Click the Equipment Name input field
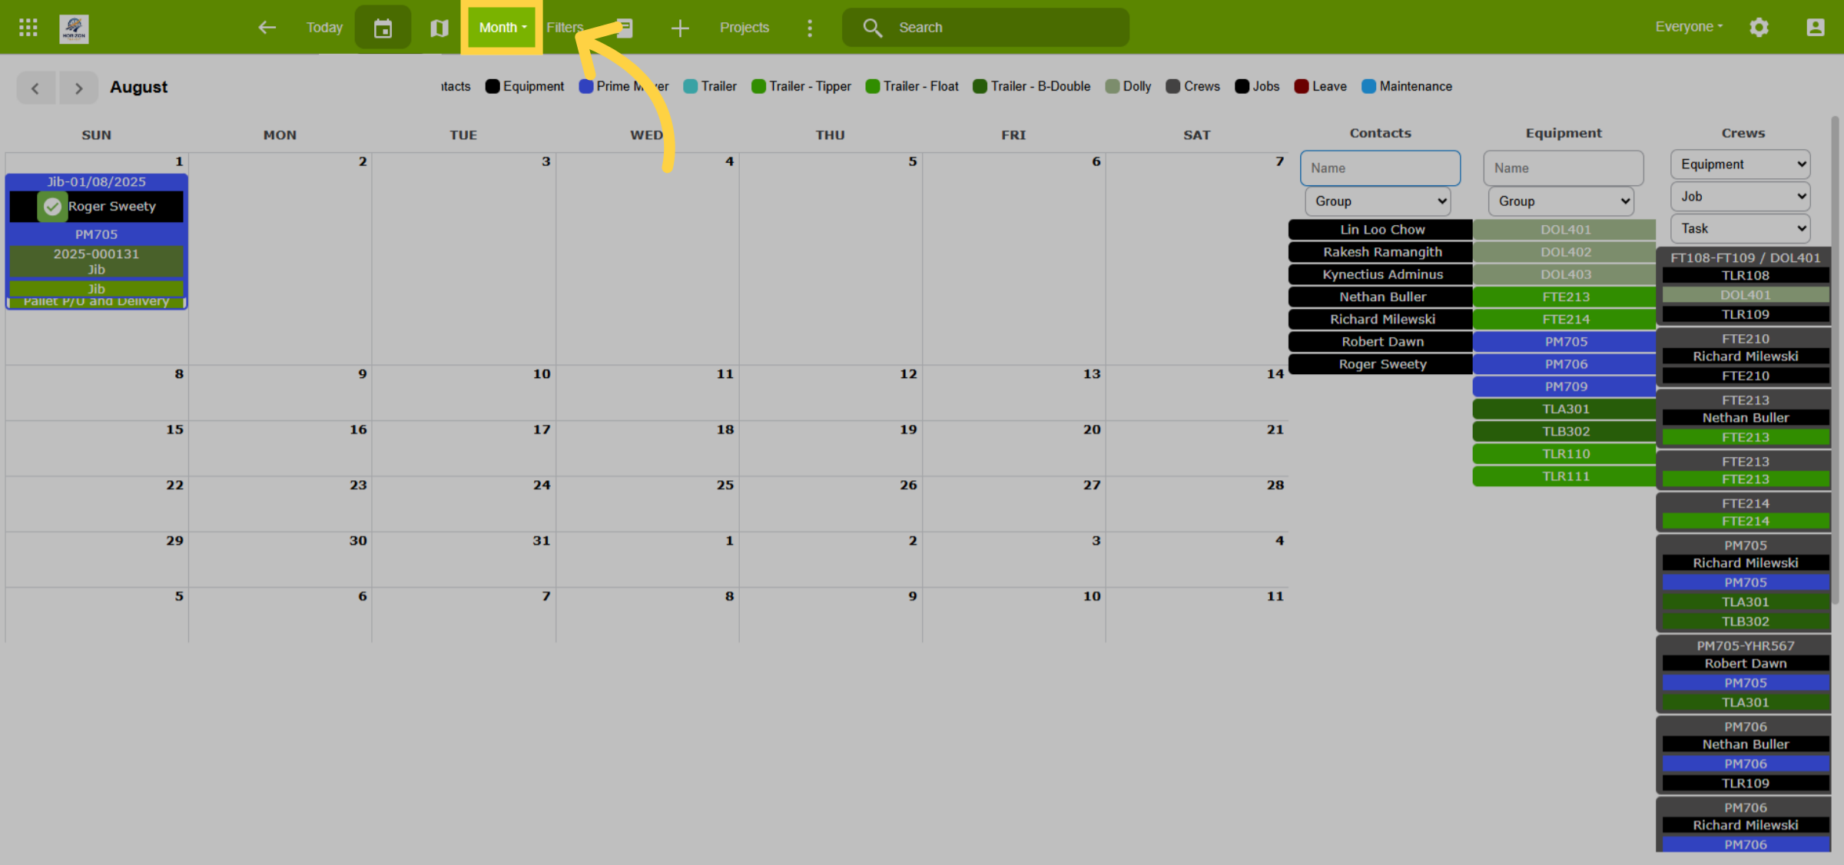The width and height of the screenshot is (1844, 865). pyautogui.click(x=1563, y=167)
